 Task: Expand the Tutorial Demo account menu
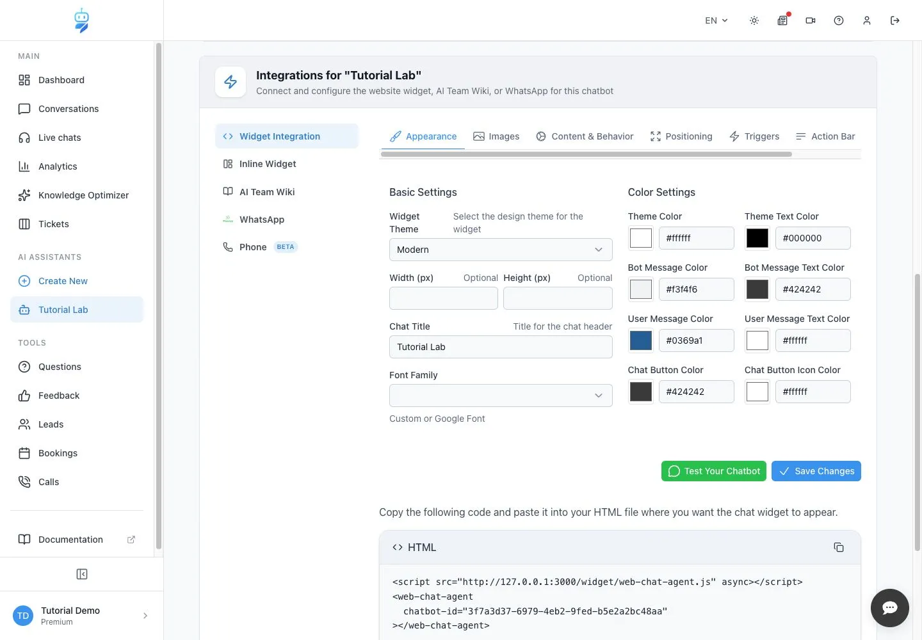81,616
